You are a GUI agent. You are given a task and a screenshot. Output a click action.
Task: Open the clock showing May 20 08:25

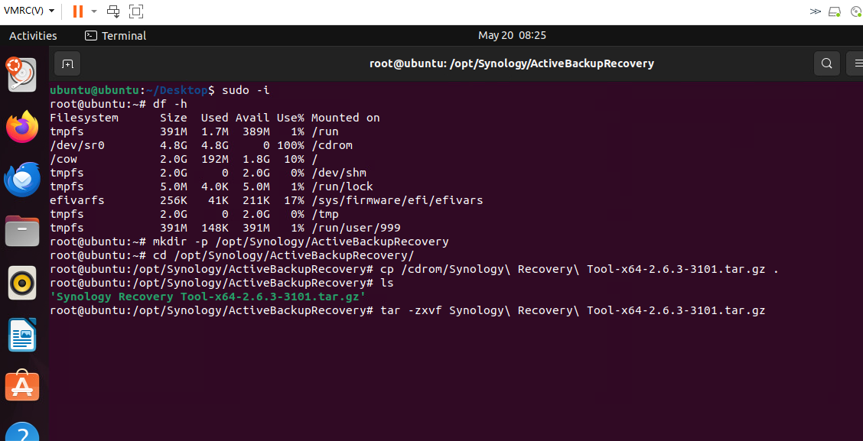tap(512, 36)
